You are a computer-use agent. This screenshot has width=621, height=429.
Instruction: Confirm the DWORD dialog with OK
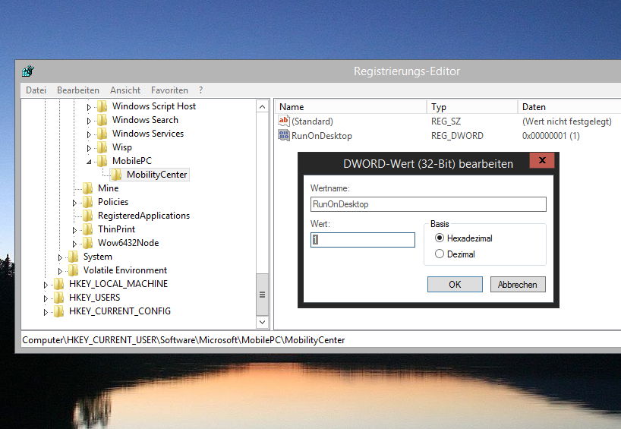[455, 285]
